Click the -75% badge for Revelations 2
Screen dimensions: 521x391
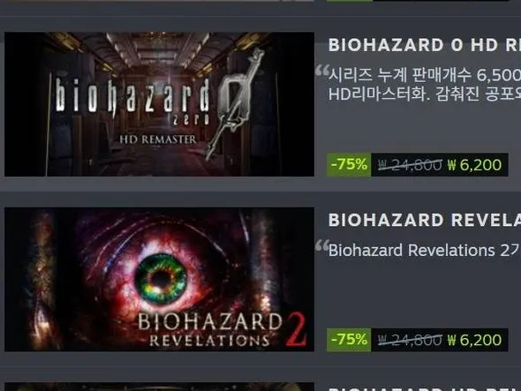(x=349, y=340)
